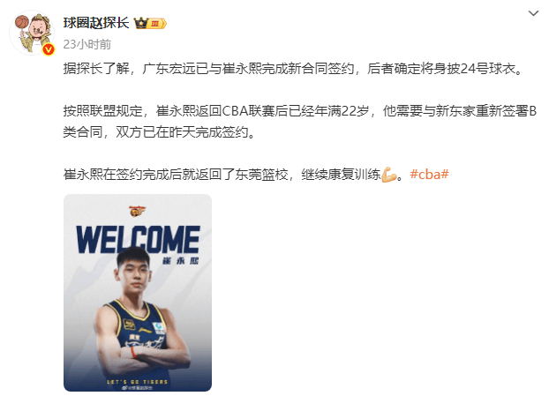Click the 崔永熙 name label in poster

tap(180, 261)
